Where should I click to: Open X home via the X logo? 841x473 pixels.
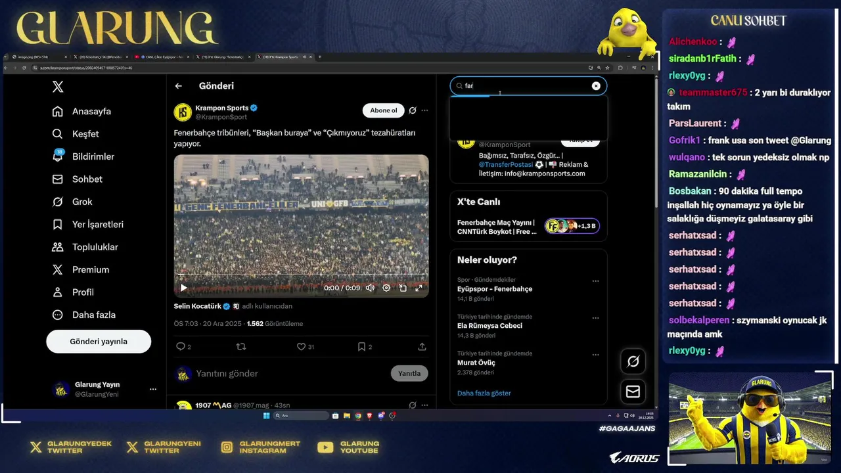tap(58, 87)
